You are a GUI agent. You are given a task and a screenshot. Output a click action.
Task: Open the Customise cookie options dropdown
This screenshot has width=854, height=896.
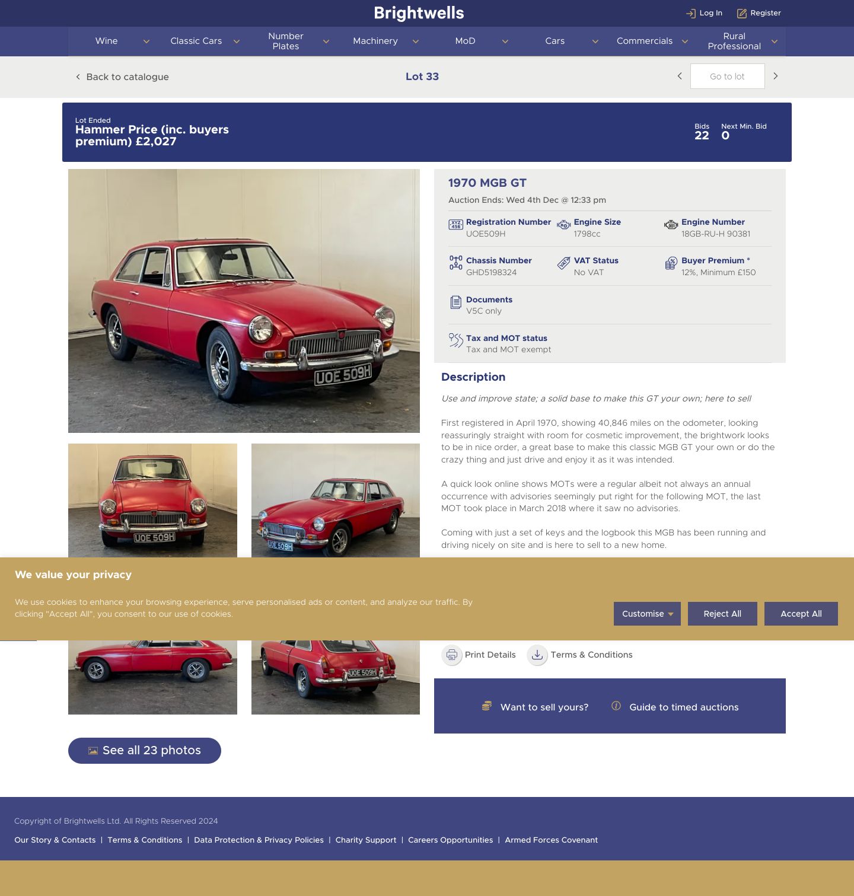click(647, 614)
